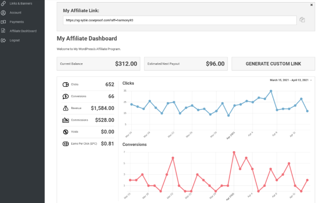The width and height of the screenshot is (316, 203).
Task: Click the Links & Banners chain icon
Action: [x=3, y=3]
